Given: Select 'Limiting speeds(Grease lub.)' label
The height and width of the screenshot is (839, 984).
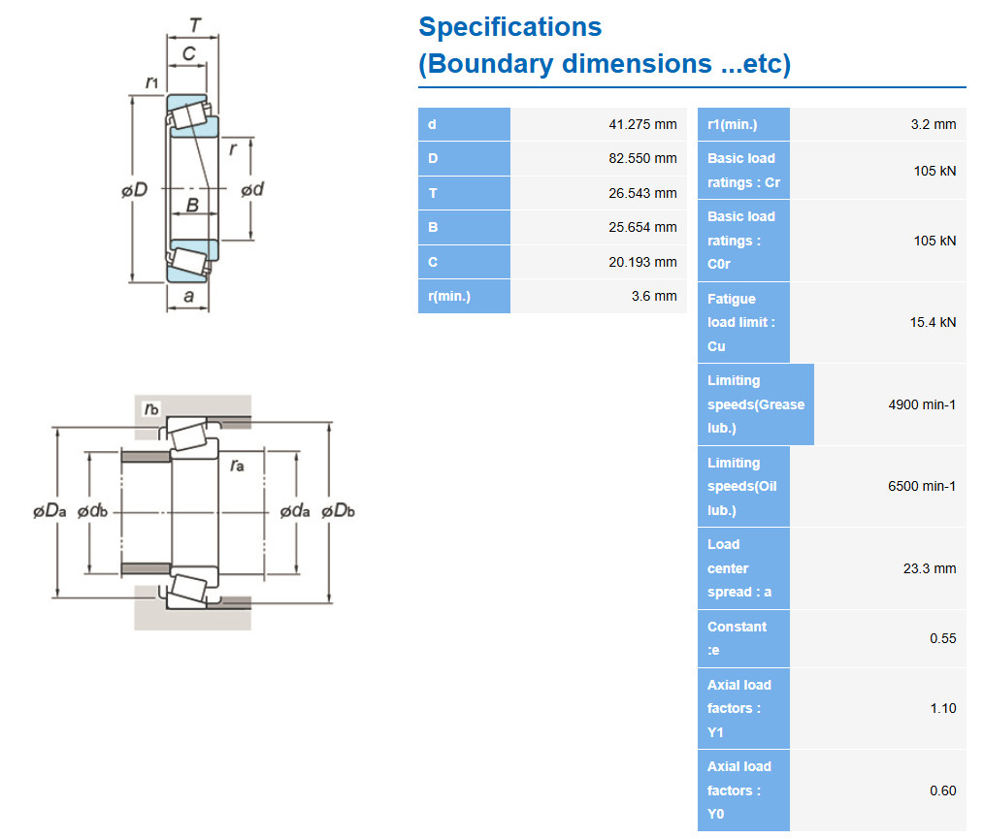Looking at the screenshot, I should (756, 404).
